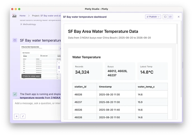Click the data date range subtitle text

click(109, 38)
